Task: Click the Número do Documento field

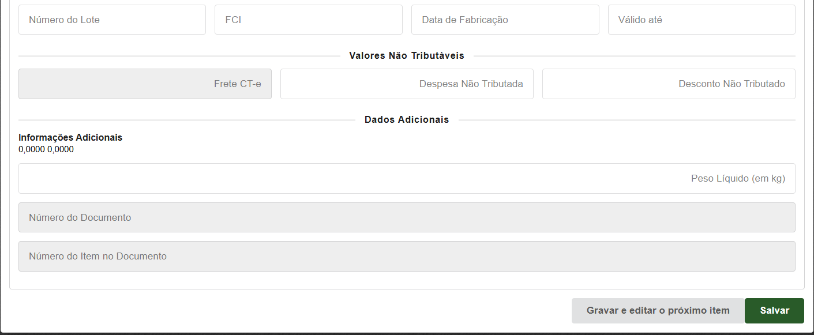Action: 407,218
